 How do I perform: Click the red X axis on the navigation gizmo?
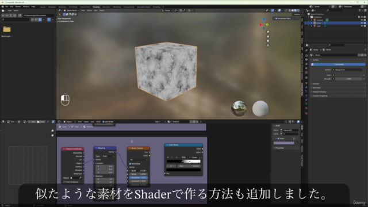coord(260,24)
